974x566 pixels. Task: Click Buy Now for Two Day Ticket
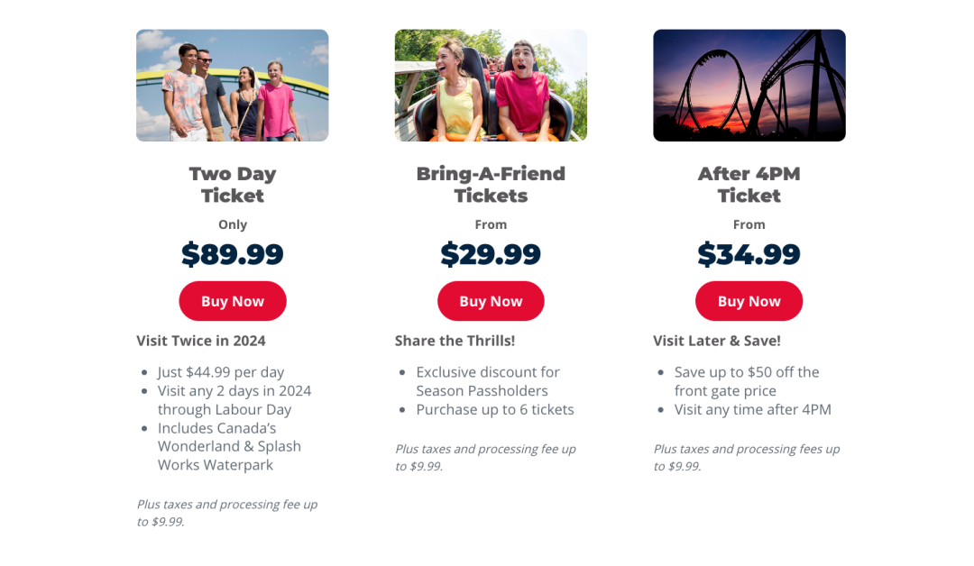pos(233,301)
